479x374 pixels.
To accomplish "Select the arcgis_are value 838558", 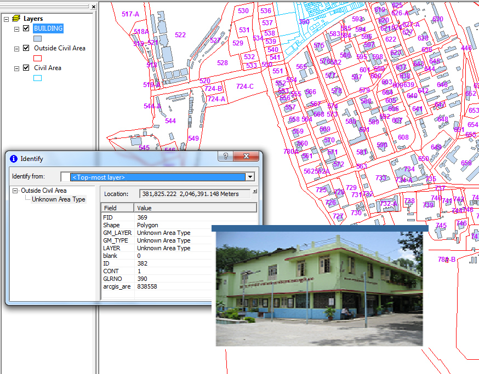I will 147,286.
